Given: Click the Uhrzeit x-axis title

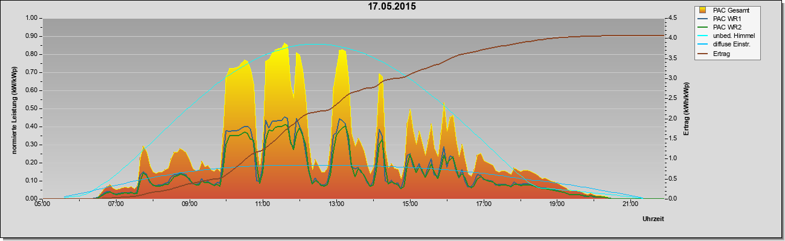Looking at the screenshot, I should click(653, 220).
